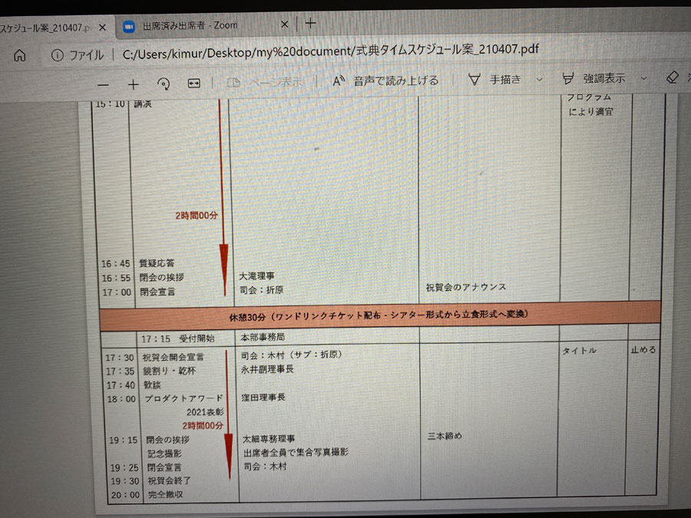
Task: Open ページ表示 page view
Action: 264,82
